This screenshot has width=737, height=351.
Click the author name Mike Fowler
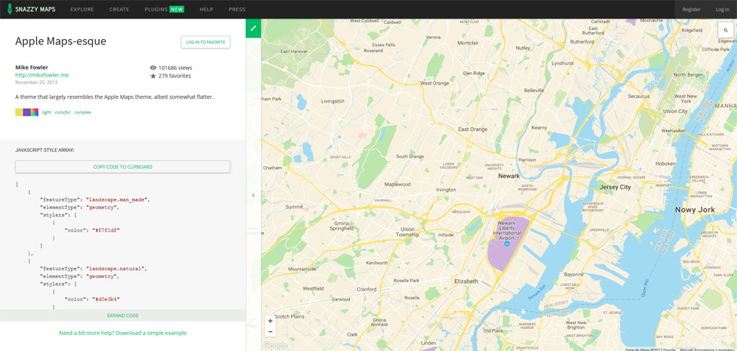point(31,67)
